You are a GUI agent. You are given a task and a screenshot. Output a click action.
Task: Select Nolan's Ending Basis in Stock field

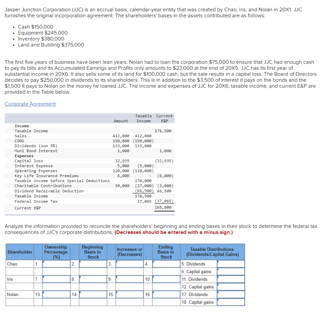(x=166, y=294)
